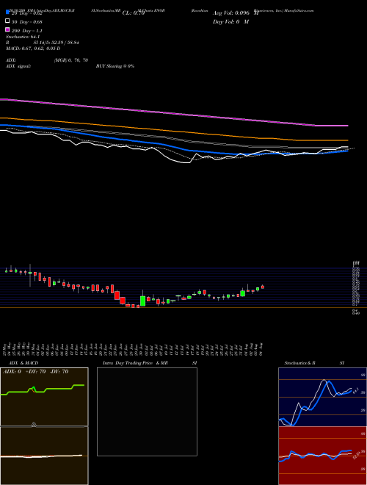This screenshot has height=485, width=367.
Task: Click the orange horizontal support line
Action: coord(183,307)
